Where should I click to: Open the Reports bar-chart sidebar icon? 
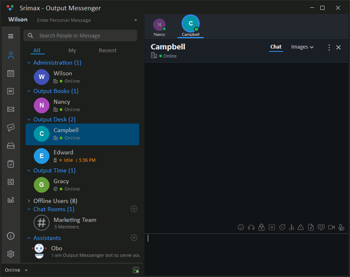(x=10, y=200)
